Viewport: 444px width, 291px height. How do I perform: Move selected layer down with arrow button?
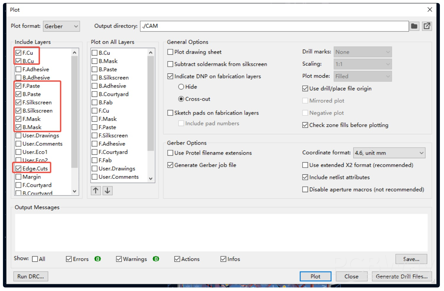107,191
